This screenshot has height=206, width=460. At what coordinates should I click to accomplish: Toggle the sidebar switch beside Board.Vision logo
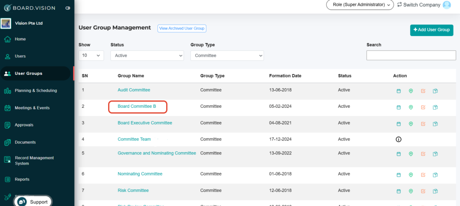(x=68, y=8)
